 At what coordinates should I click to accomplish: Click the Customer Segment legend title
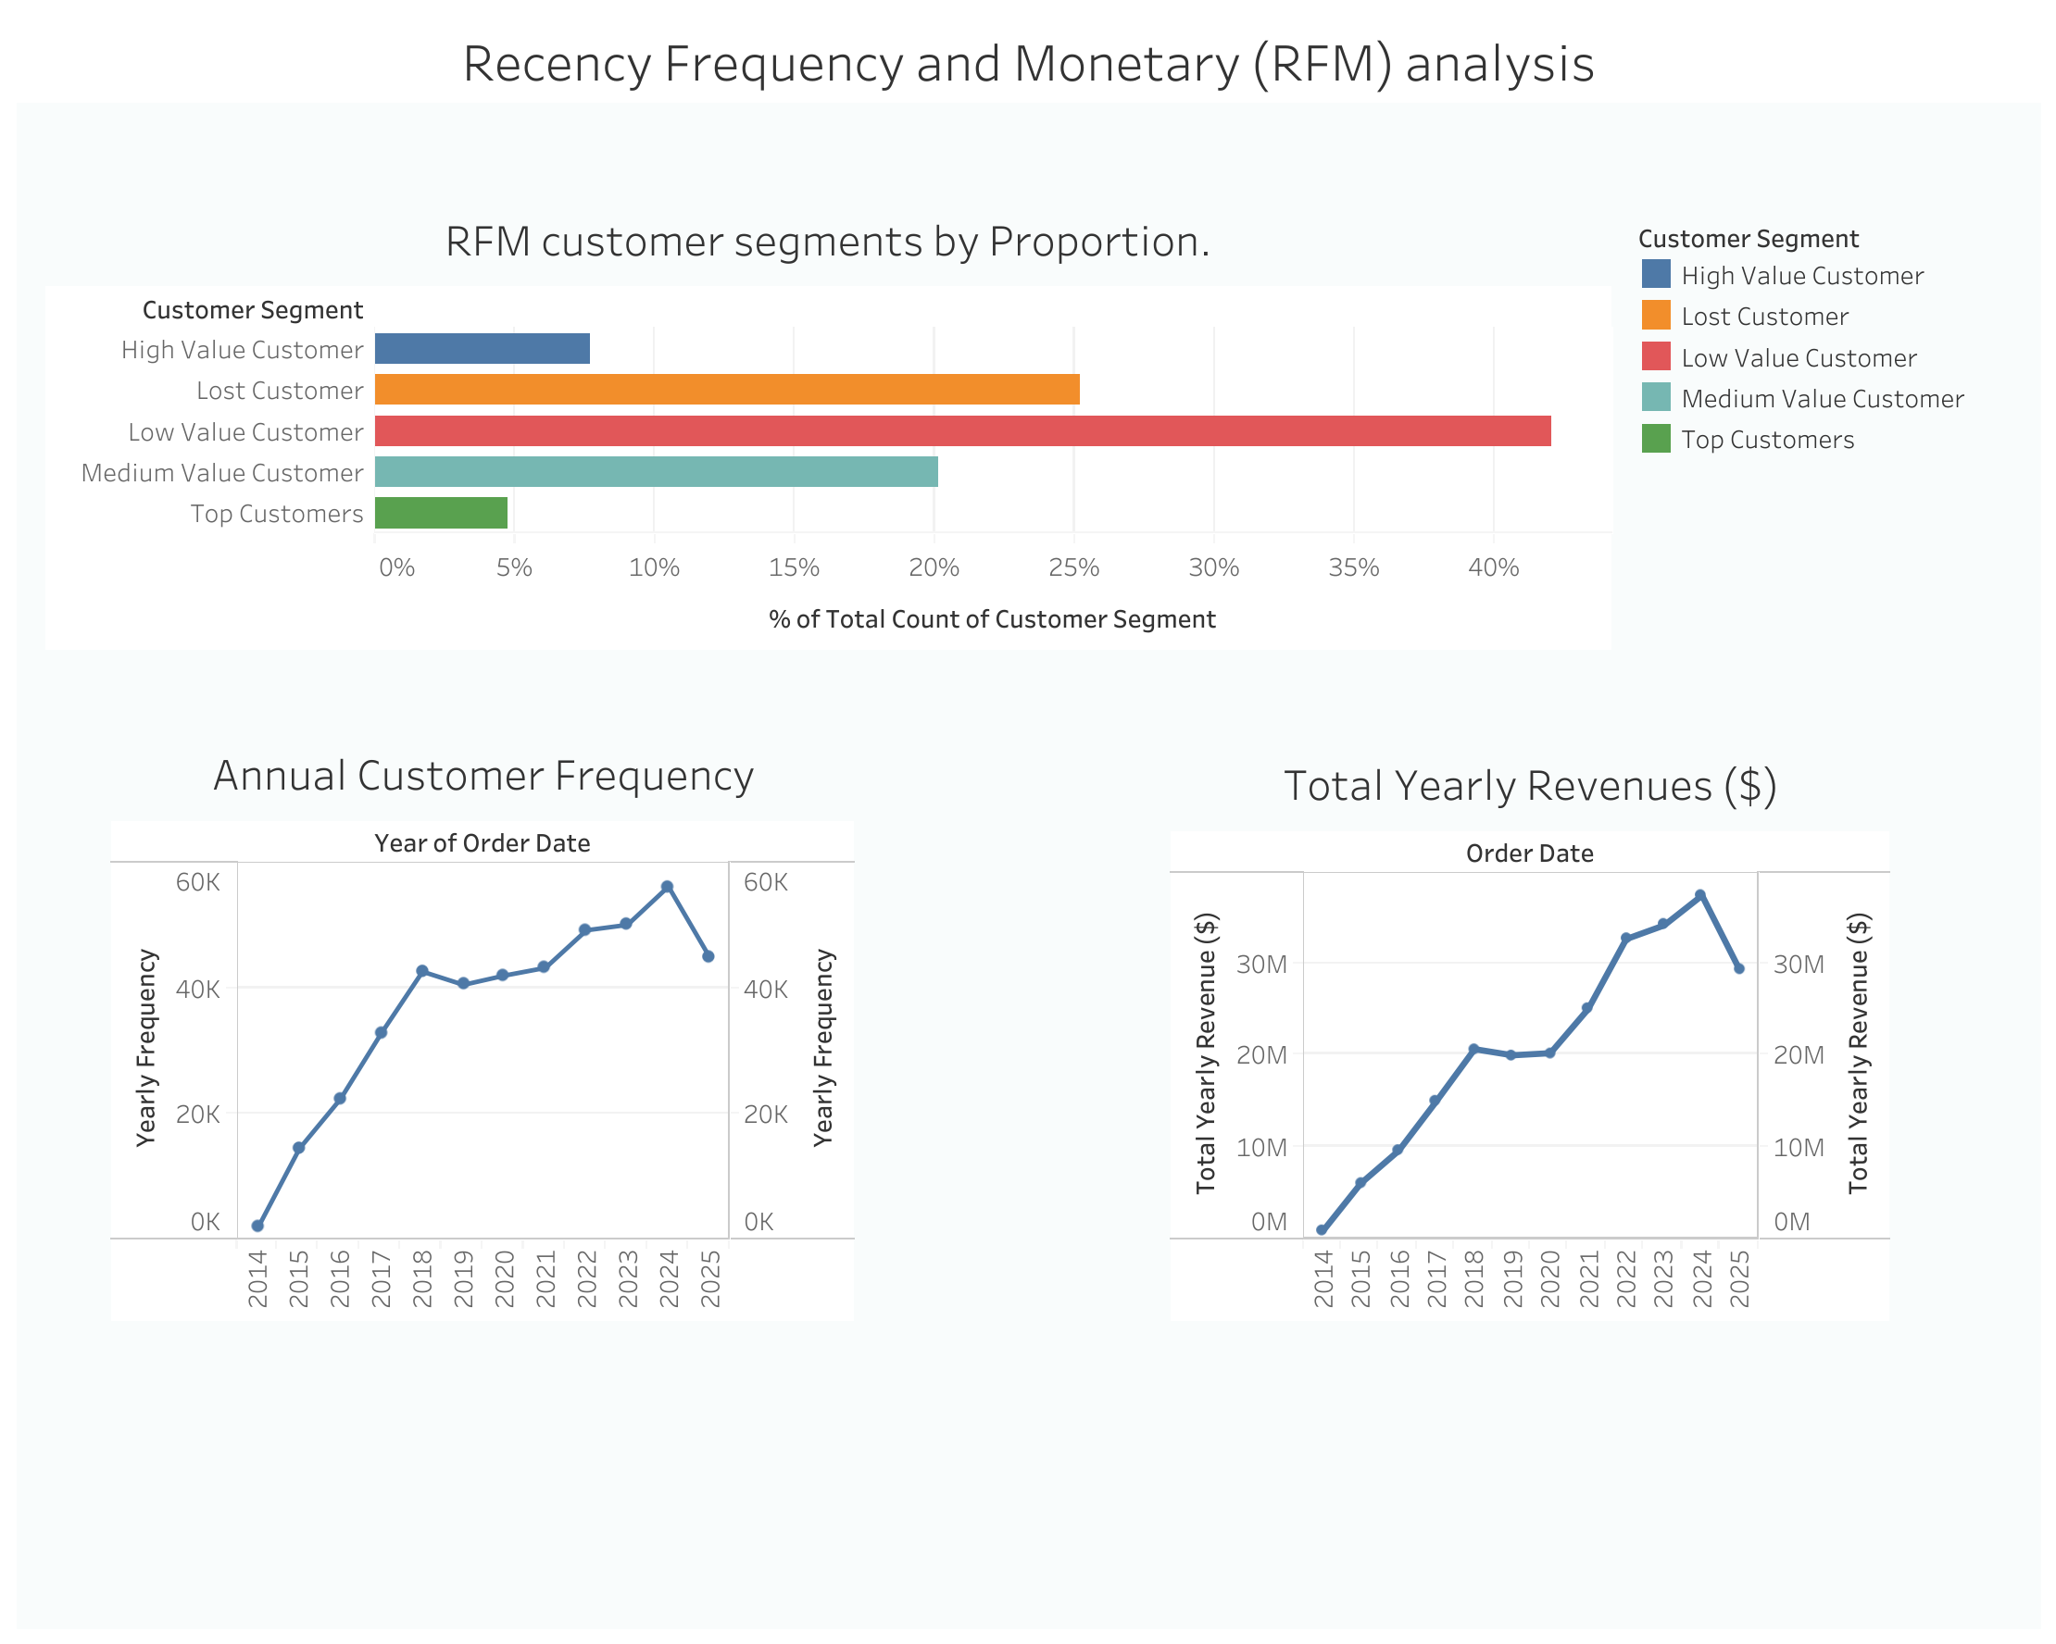click(x=1748, y=238)
